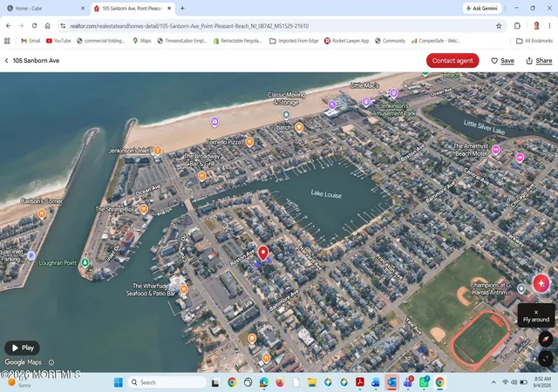Open Jenkinson's Inlet restaurant marker
Screen dimensions: 558x392
click(157, 151)
